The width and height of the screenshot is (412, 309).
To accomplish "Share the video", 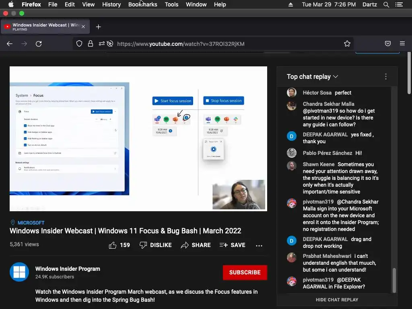I will (x=196, y=245).
